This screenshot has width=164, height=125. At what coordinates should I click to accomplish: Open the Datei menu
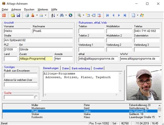[x=5, y=10]
